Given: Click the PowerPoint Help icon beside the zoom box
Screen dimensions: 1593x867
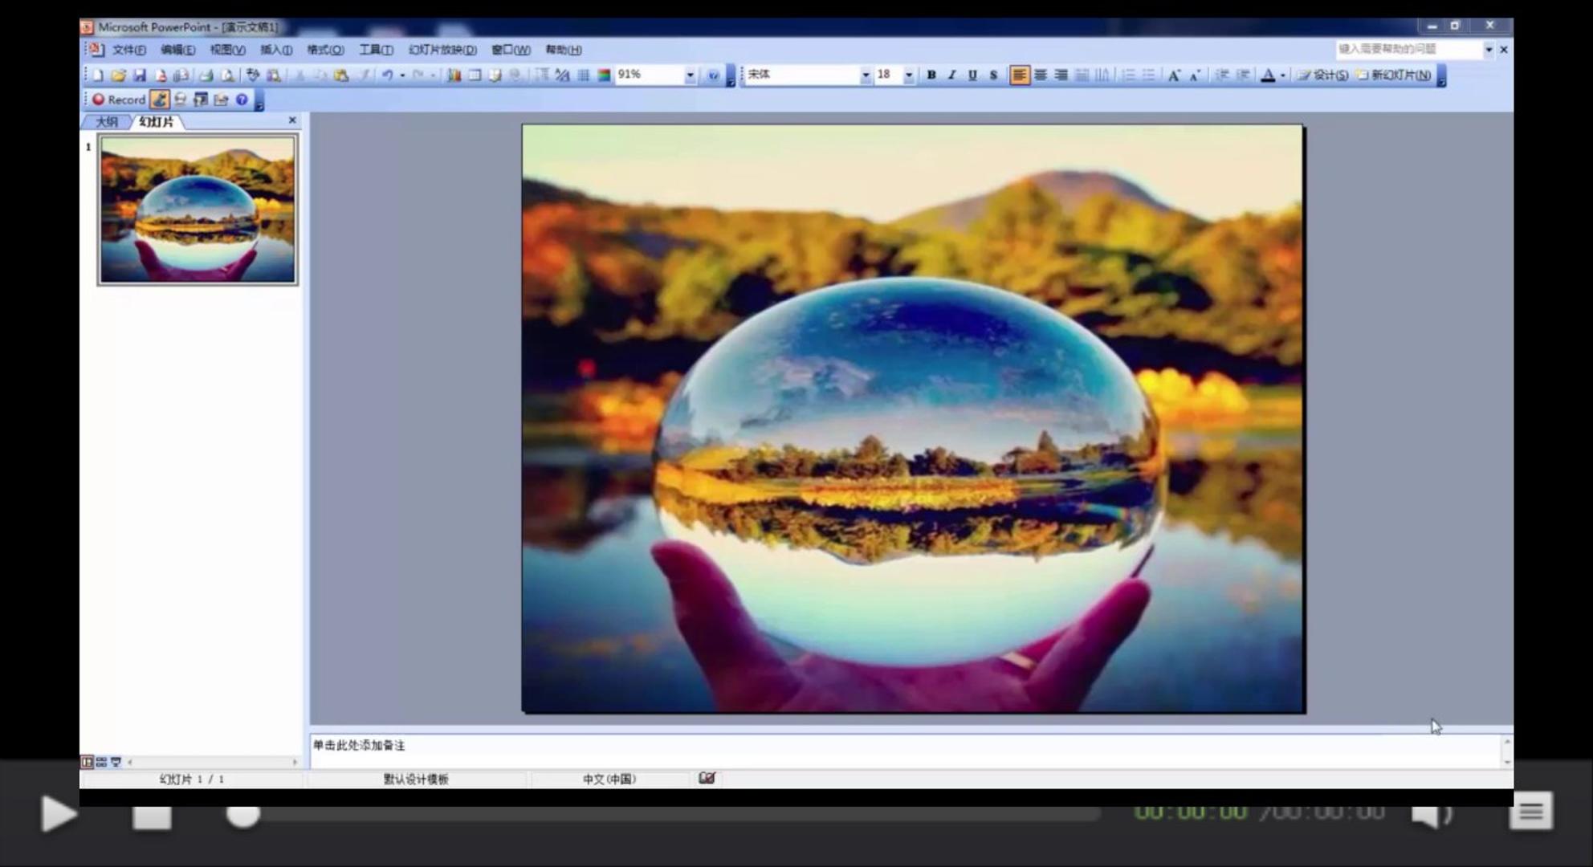Looking at the screenshot, I should [713, 75].
